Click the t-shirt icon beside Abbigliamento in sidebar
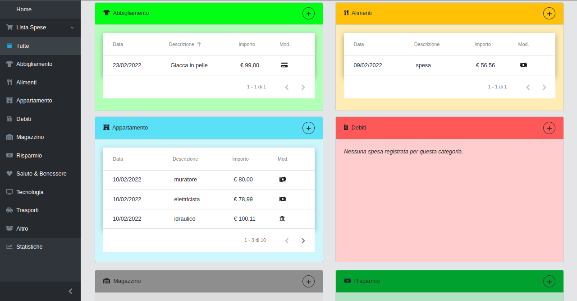This screenshot has width=577, height=301. 9,64
